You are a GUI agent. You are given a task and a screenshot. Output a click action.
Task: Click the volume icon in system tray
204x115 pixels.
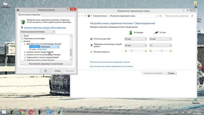(184, 112)
